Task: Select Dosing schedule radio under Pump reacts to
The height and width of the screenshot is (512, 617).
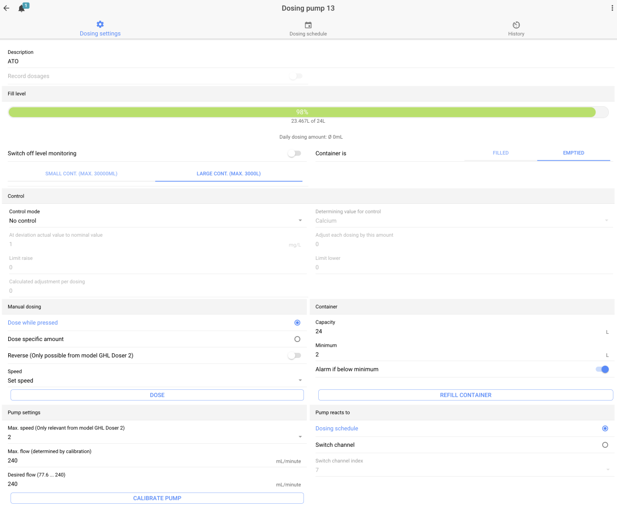Action: (605, 428)
